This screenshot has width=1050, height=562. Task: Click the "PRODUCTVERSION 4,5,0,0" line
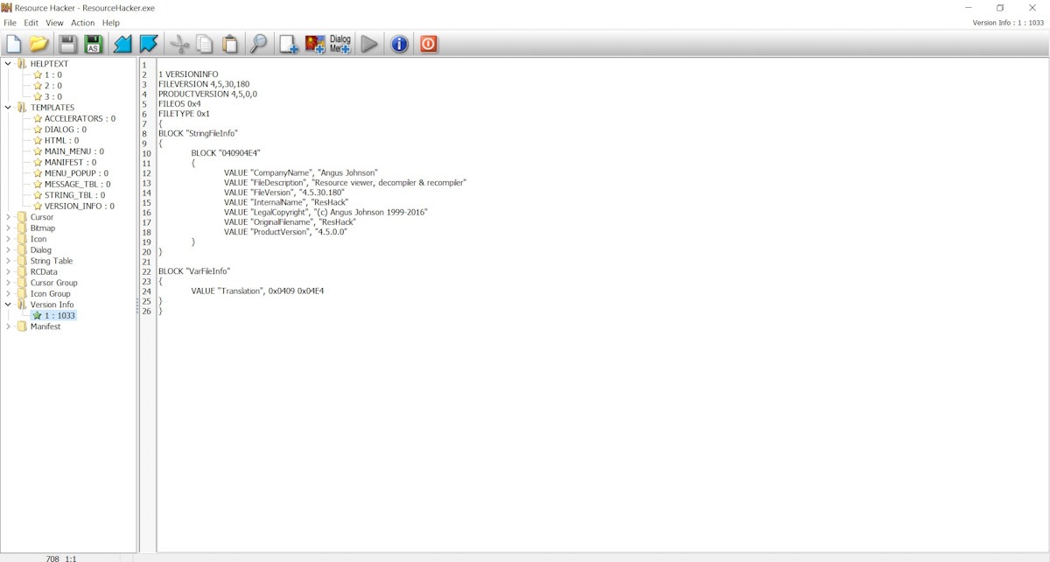coord(208,94)
